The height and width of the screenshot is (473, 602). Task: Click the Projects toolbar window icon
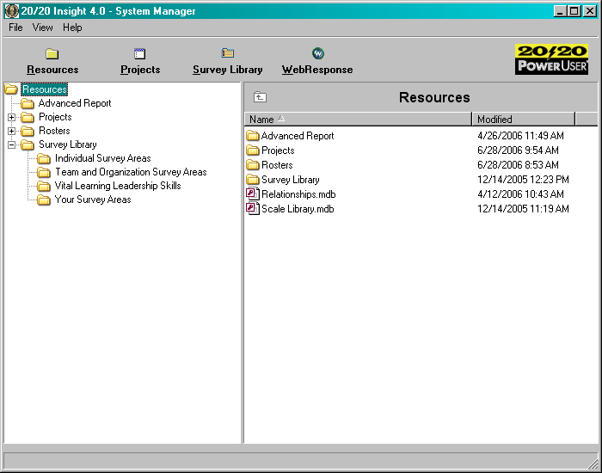(139, 53)
